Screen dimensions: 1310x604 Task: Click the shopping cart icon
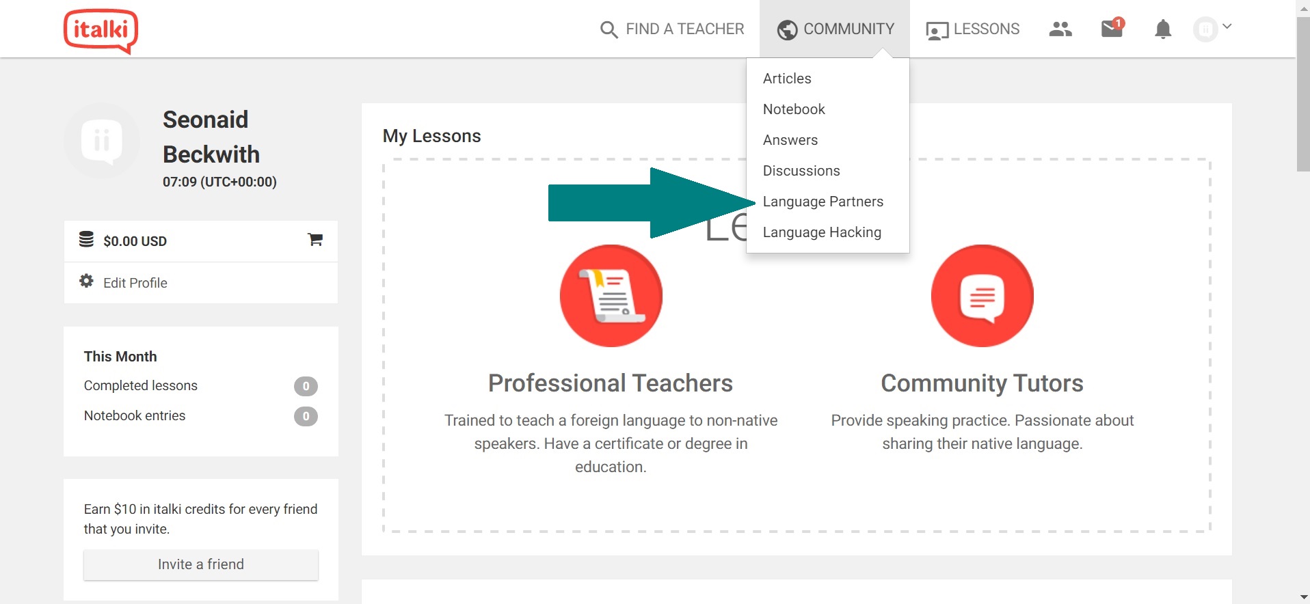coord(315,240)
